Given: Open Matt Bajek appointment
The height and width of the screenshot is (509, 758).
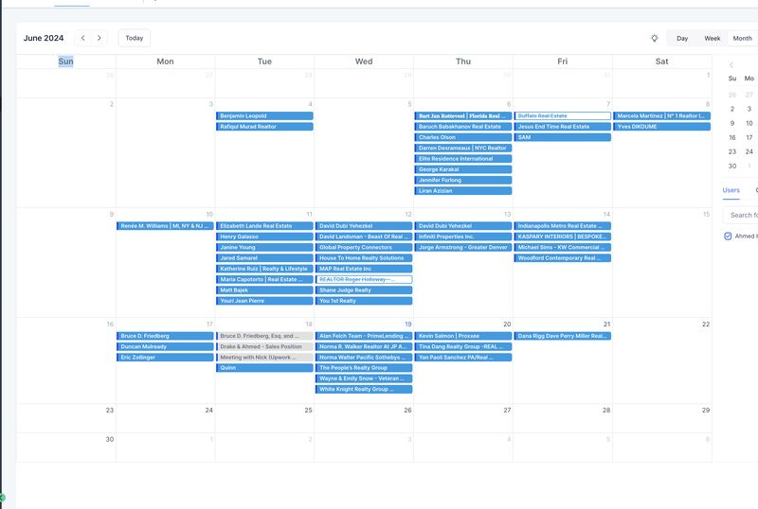Looking at the screenshot, I should click(x=264, y=290).
